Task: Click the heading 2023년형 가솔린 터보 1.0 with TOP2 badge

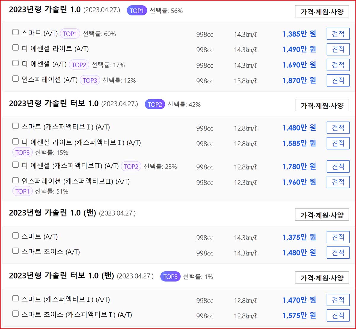Action: [54, 104]
